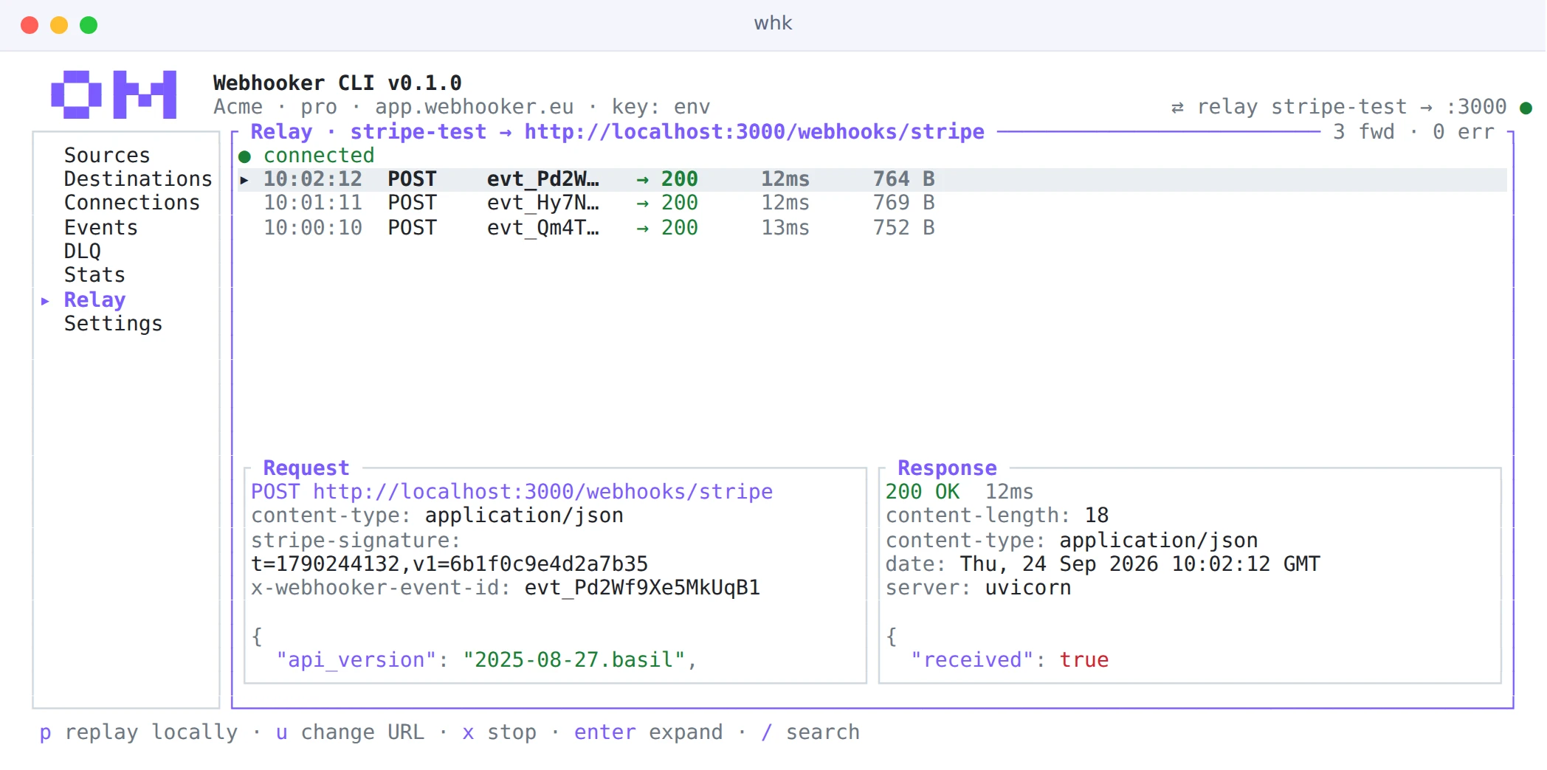1547x770 pixels.
Task: Click the key: env text
Action: tap(661, 107)
